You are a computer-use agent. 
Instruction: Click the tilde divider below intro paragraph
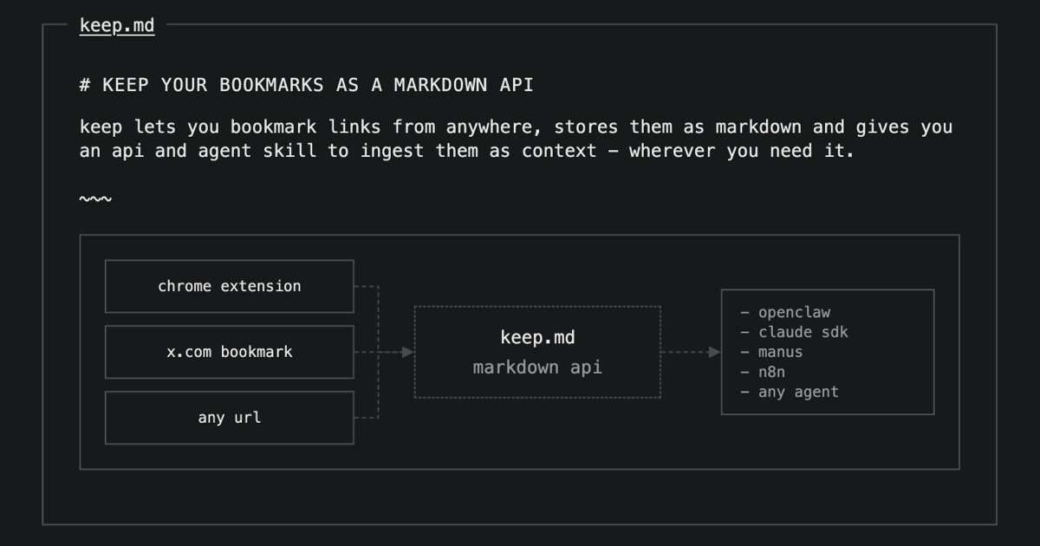click(95, 198)
